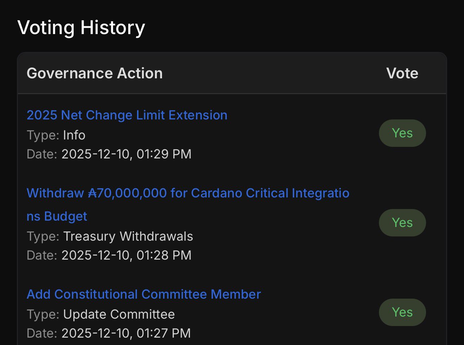Screen dimensions: 464x345
Task: Click the 'Type:' label above the 01:29 PM date
Action: point(43,135)
